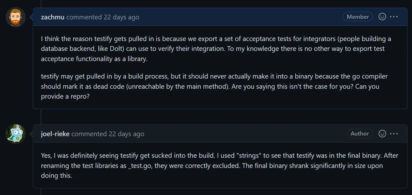Screen dimensions: 412x195
Task: Add emoji reaction to zachmu's comment
Action: pos(382,17)
